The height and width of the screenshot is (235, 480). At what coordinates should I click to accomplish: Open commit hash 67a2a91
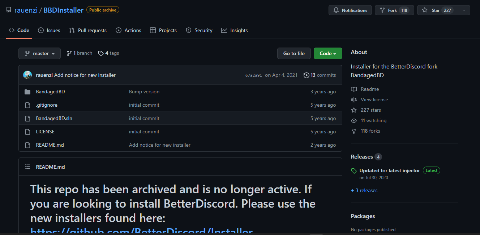[253, 75]
